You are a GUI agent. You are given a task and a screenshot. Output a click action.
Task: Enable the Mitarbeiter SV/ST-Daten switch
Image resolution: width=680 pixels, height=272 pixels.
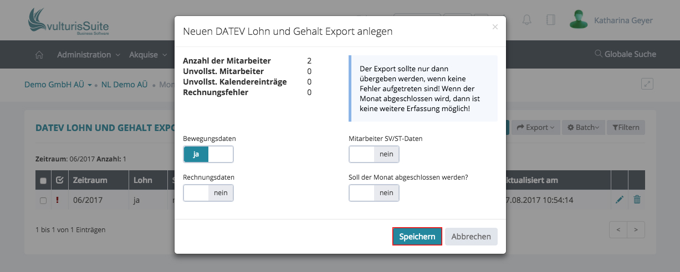click(374, 154)
